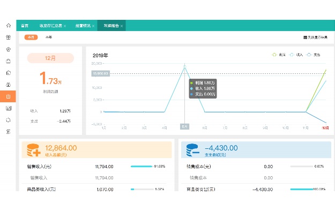Image resolution: width=335 pixels, height=211 pixels.
Task: Click the 销售收入 91.68% progress bar
Action: pyautogui.click(x=142, y=167)
